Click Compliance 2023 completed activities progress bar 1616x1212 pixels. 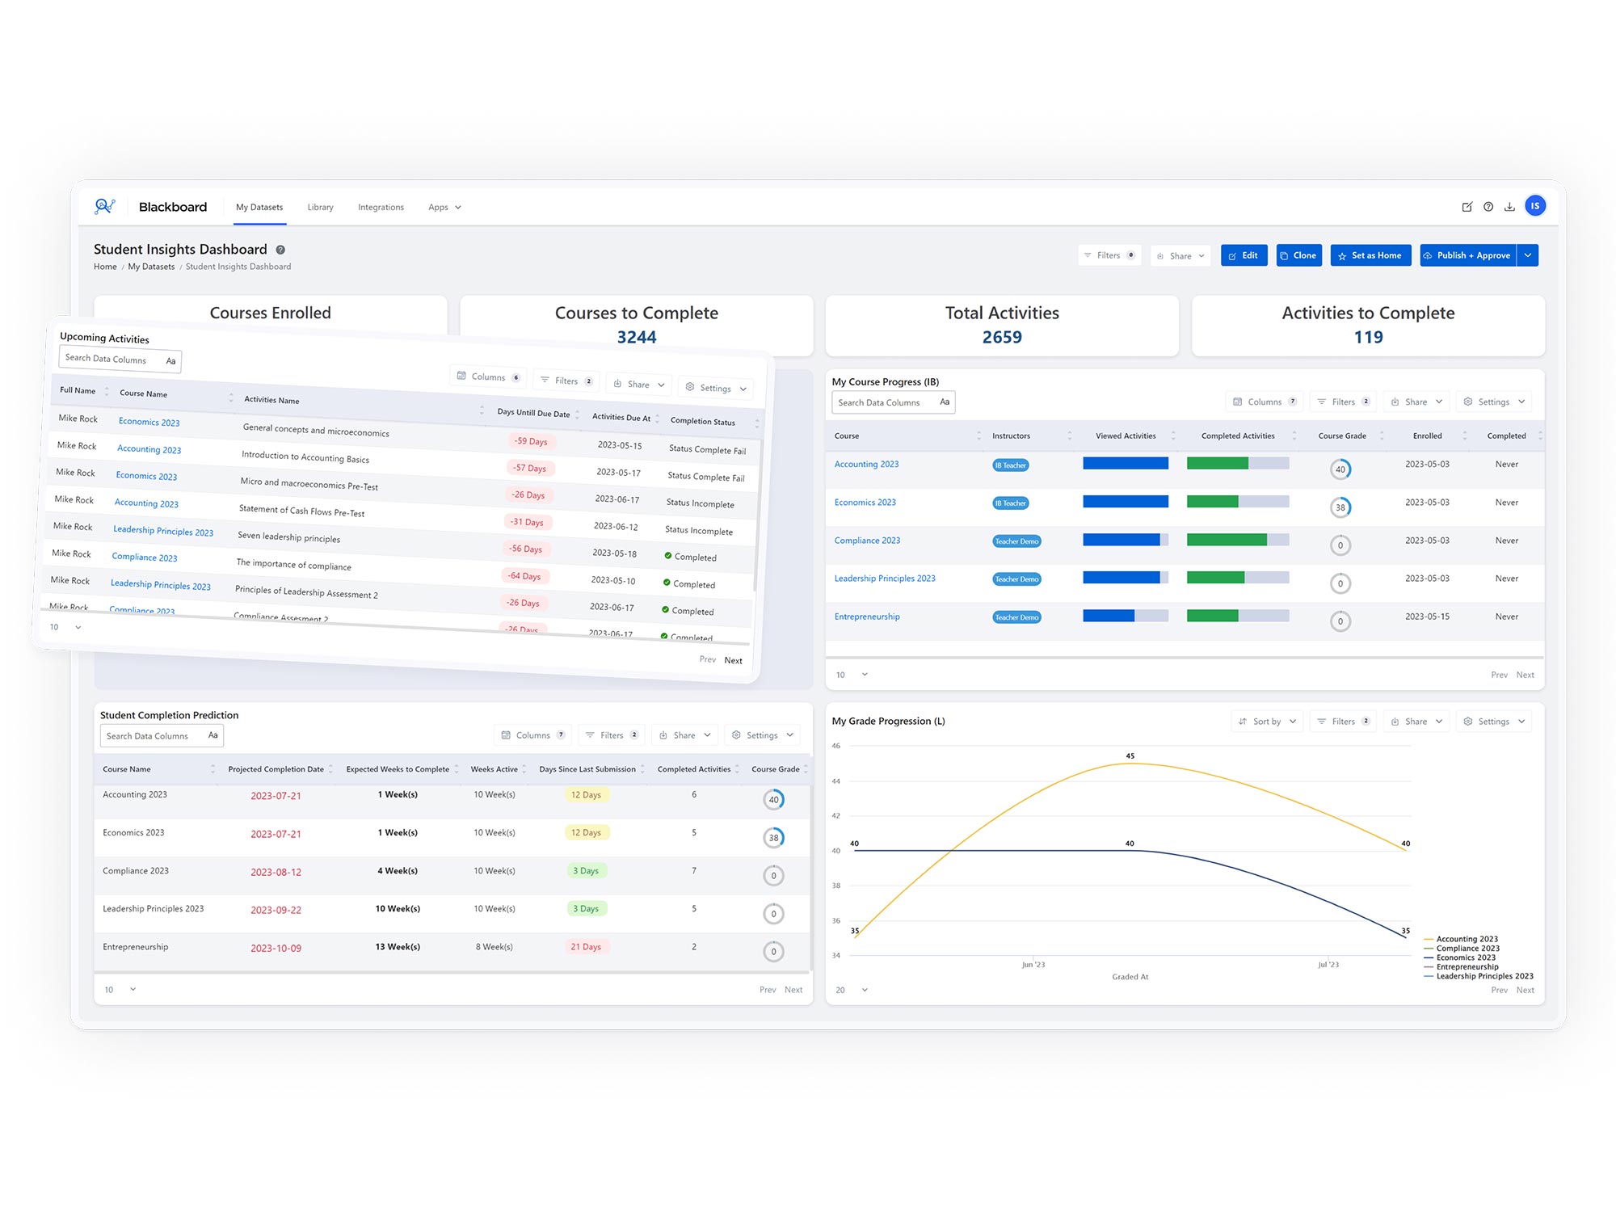pyautogui.click(x=1237, y=541)
